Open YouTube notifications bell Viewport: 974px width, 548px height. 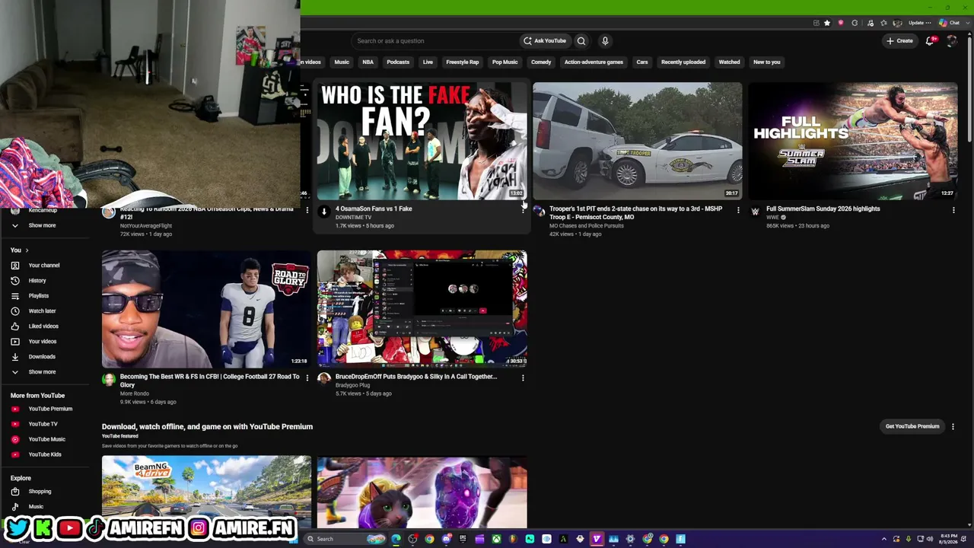tap(930, 41)
